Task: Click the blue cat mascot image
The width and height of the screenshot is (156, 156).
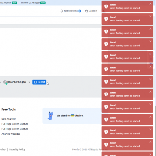Action: tap(50, 116)
